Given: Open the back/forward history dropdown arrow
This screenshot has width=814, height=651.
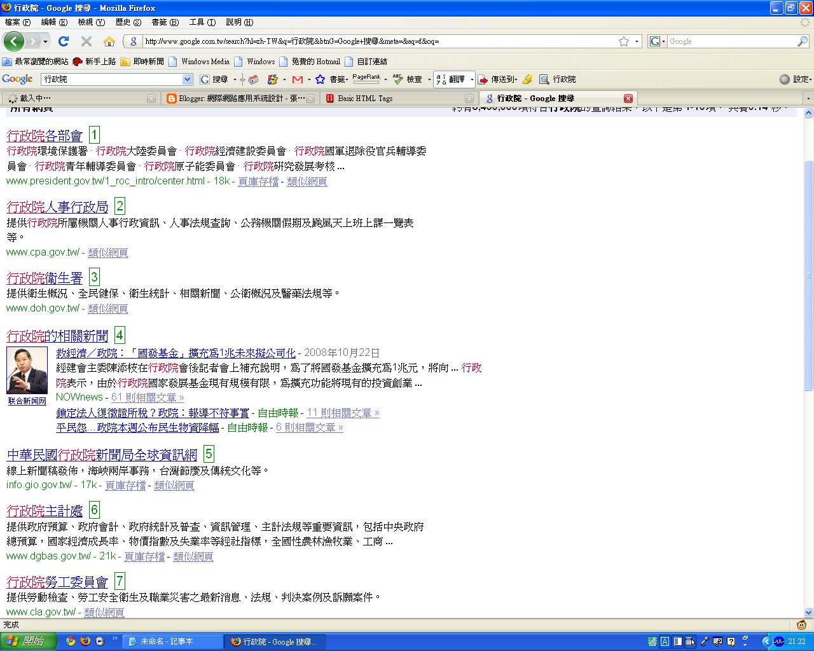Looking at the screenshot, I should click(46, 41).
